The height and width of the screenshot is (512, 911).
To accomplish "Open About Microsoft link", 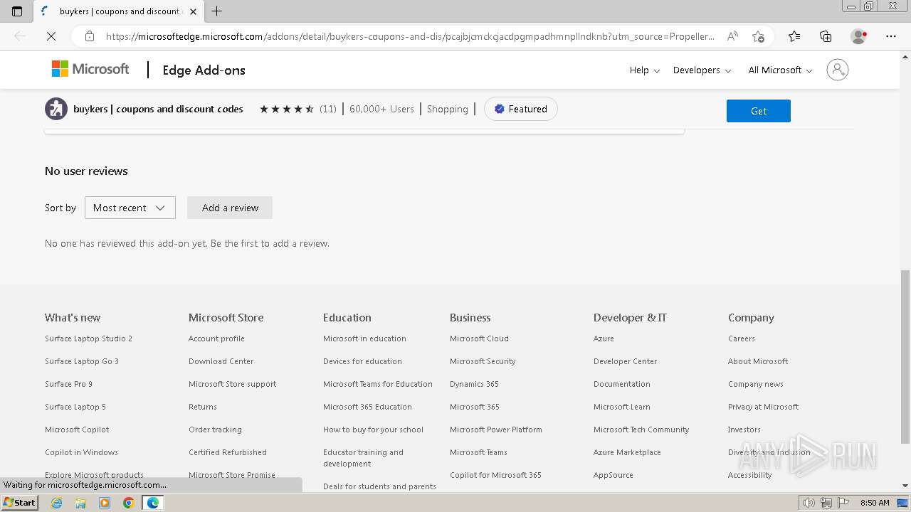I will [x=757, y=361].
